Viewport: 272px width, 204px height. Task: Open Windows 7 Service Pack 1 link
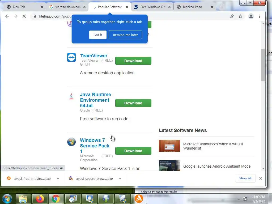pos(95,146)
